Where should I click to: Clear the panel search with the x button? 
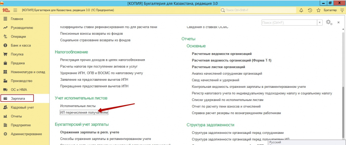(x=320, y=23)
